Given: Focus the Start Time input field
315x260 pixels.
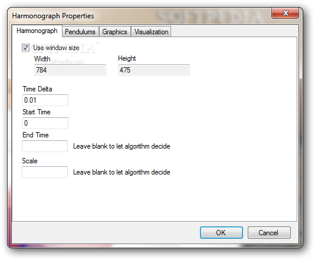Looking at the screenshot, I should (45, 123).
